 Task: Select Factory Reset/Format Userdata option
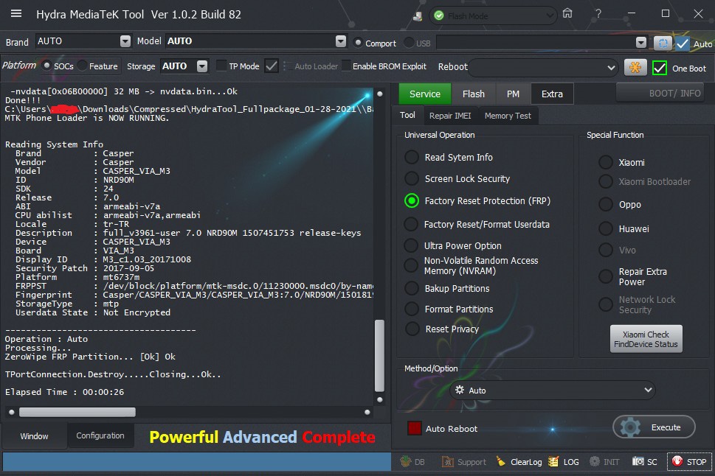tap(411, 224)
